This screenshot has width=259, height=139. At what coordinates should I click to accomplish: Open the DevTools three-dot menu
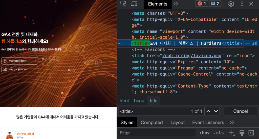[242, 4]
